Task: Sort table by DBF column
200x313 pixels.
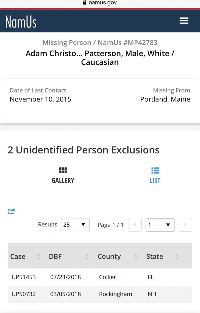Action: tap(87, 257)
